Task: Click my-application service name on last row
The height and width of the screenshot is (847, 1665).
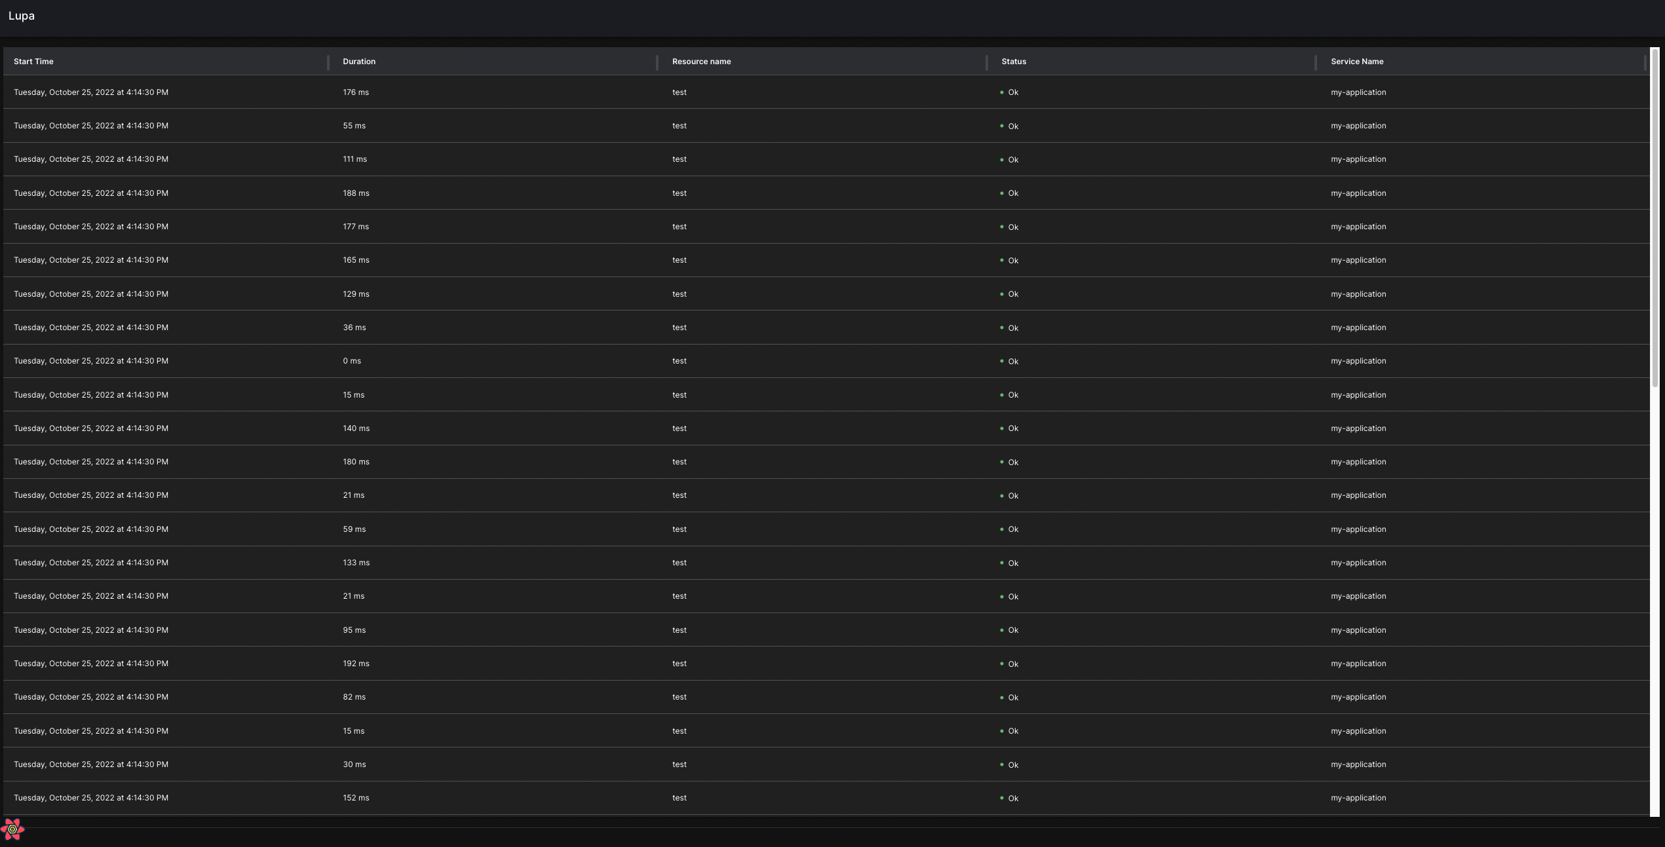Action: click(x=1358, y=798)
